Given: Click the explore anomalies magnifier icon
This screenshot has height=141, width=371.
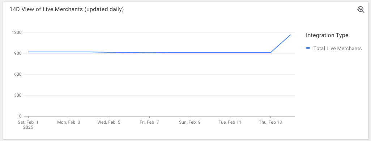Looking at the screenshot, I should tap(361, 9).
